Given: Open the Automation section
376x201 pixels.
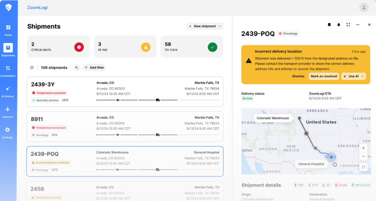Looking at the screenshot, I should click(x=8, y=71).
